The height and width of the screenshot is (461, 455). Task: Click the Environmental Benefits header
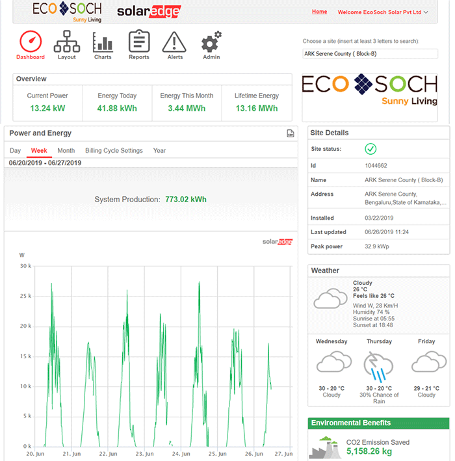[x=378, y=423]
